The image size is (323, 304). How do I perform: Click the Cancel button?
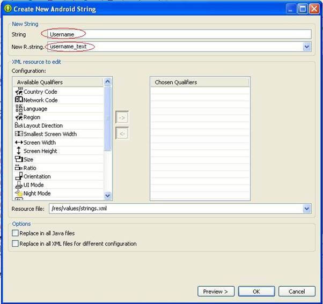tap(297, 291)
